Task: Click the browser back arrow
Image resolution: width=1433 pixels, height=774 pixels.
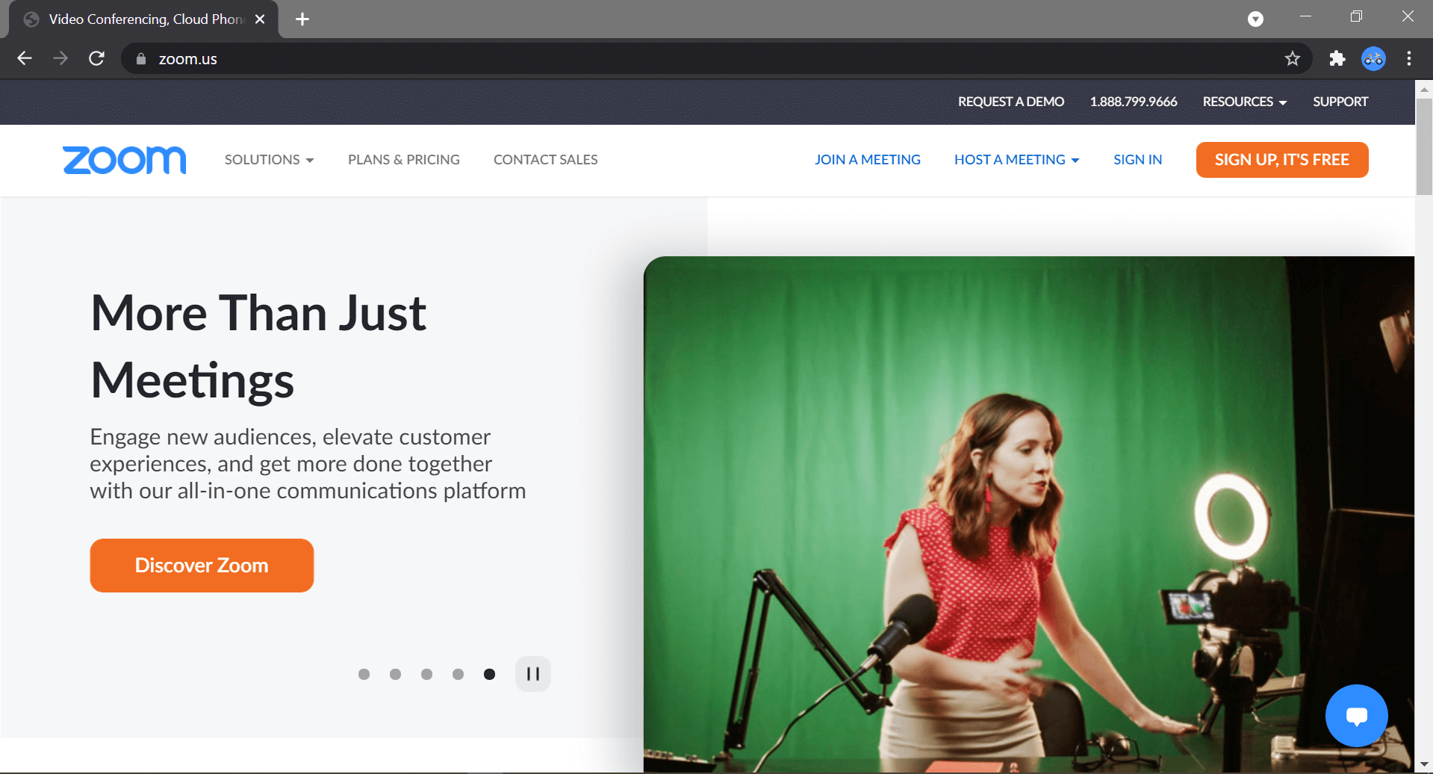Action: pos(25,58)
